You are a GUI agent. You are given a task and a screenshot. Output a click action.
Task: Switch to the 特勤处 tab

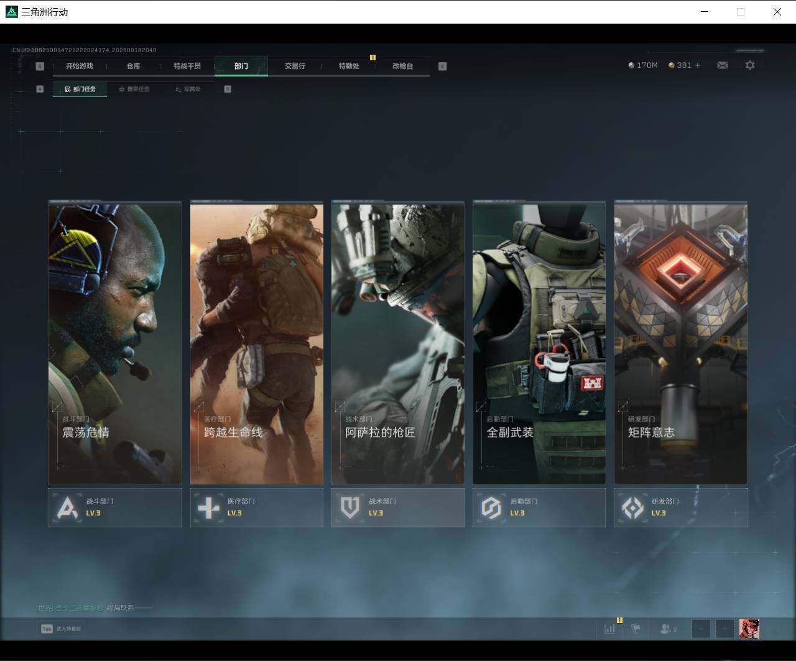[349, 66]
